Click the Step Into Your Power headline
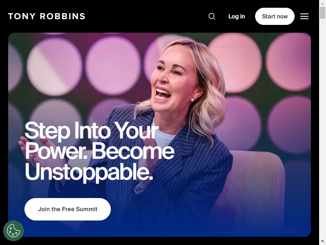326x245 pixels. pyautogui.click(x=99, y=151)
